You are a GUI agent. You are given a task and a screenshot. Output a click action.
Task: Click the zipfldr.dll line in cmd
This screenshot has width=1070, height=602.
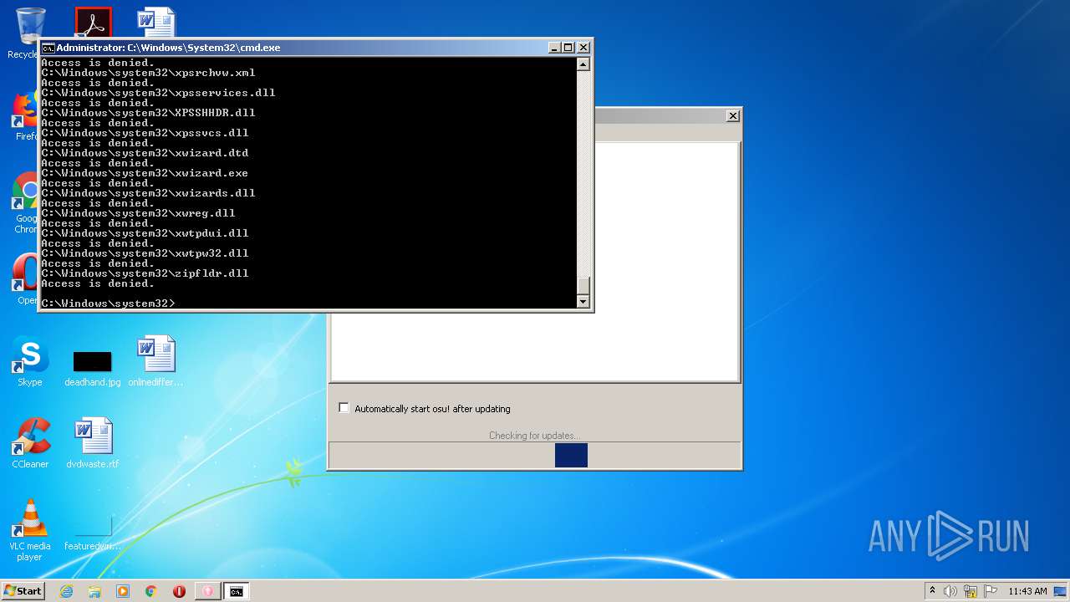click(x=145, y=273)
